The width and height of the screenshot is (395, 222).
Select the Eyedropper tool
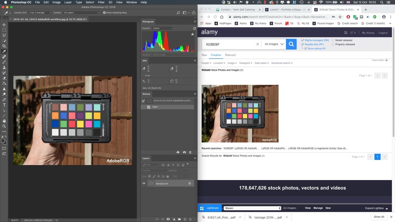[x=4, y=51]
